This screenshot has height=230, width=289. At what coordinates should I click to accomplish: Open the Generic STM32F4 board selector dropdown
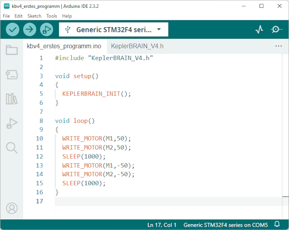point(113,29)
